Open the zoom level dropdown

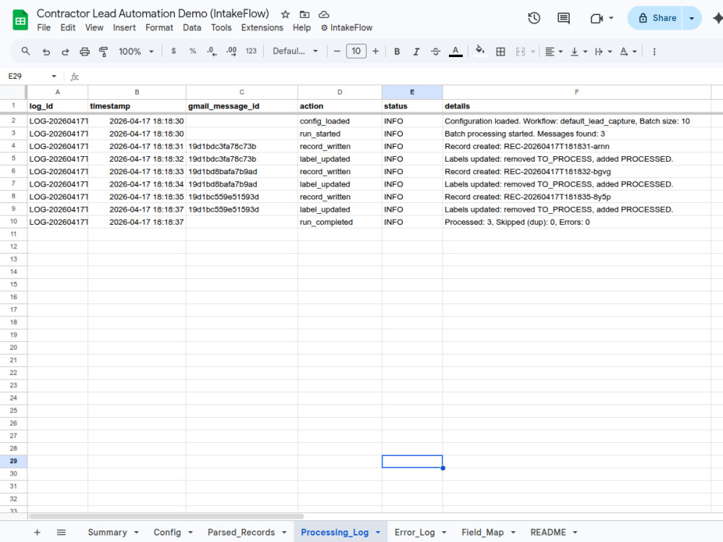click(x=136, y=51)
